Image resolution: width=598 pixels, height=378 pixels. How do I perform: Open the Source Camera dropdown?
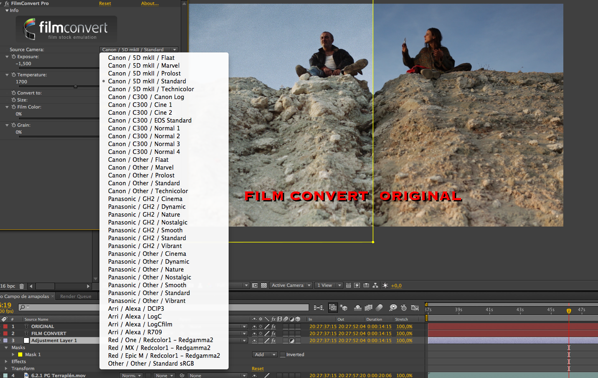tap(139, 50)
